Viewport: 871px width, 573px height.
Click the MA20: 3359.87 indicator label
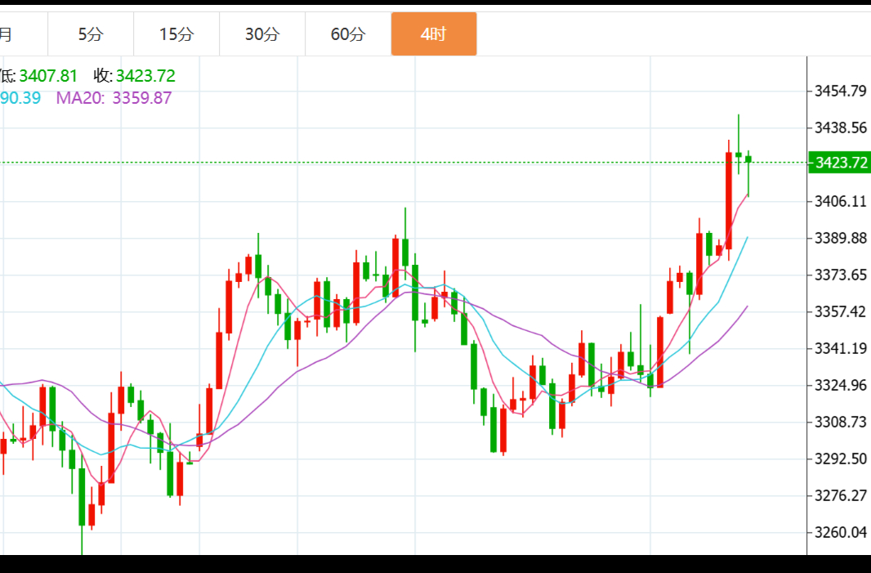pos(114,98)
